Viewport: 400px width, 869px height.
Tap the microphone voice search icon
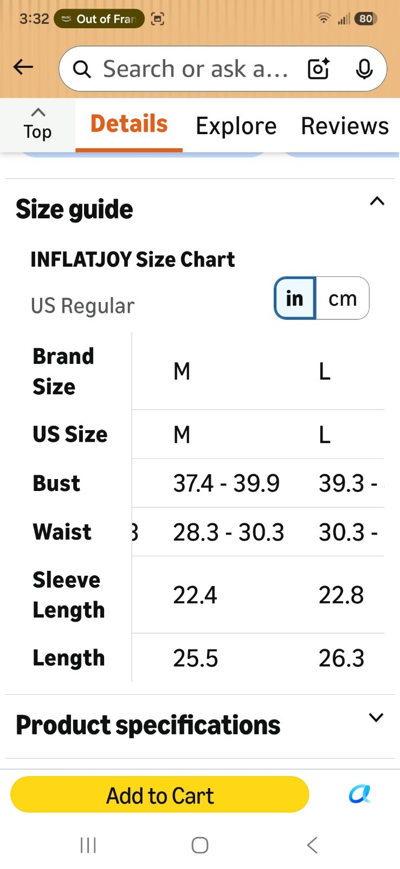(364, 69)
